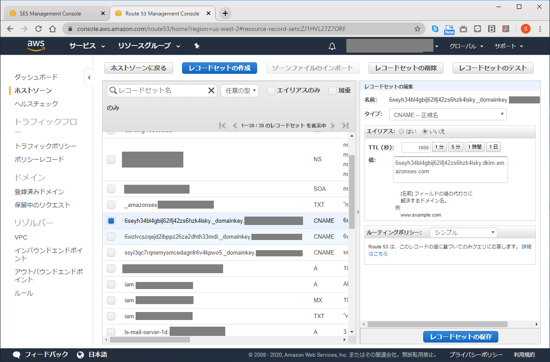Click the browser forward arrow
550x362 pixels.
pyautogui.click(x=24, y=29)
